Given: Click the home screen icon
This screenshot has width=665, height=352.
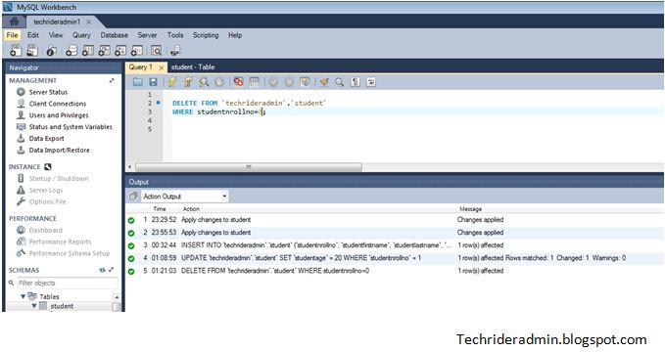Looking at the screenshot, I should pos(14,22).
